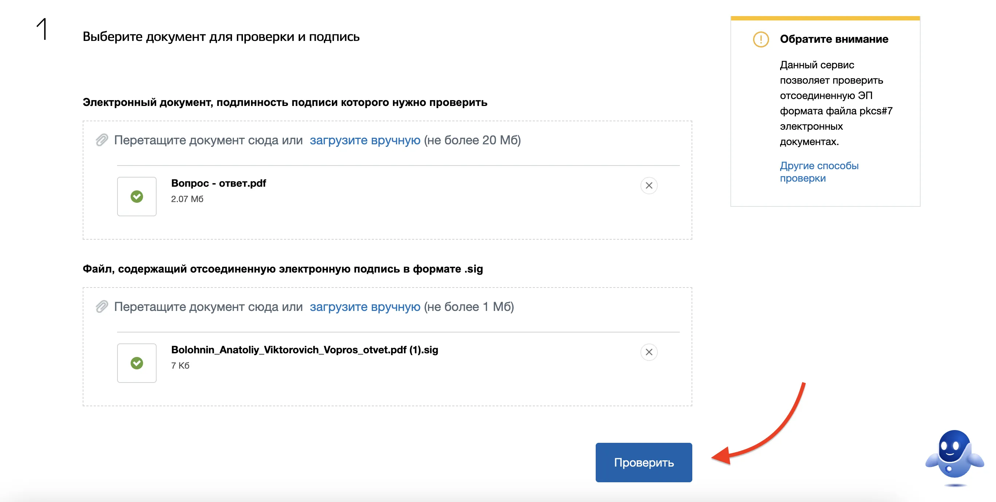The height and width of the screenshot is (502, 996).
Task: Select the file name Вопрос - ответ.pdf
Action: click(218, 183)
